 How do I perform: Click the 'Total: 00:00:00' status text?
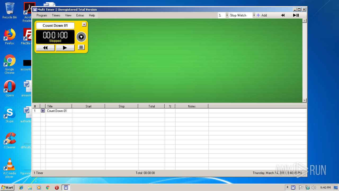click(x=145, y=173)
